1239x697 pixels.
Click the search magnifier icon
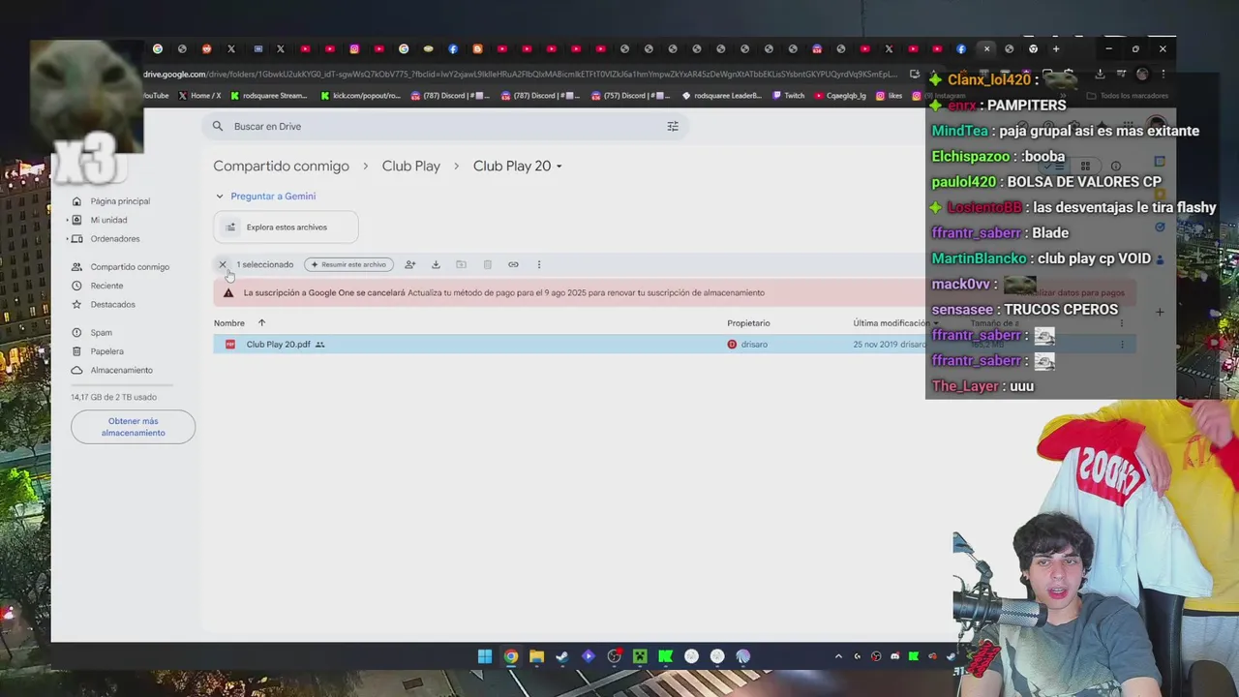(218, 126)
